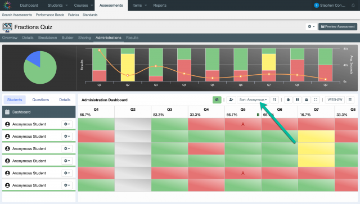Click the Q2 column header in grid

pos(133,112)
